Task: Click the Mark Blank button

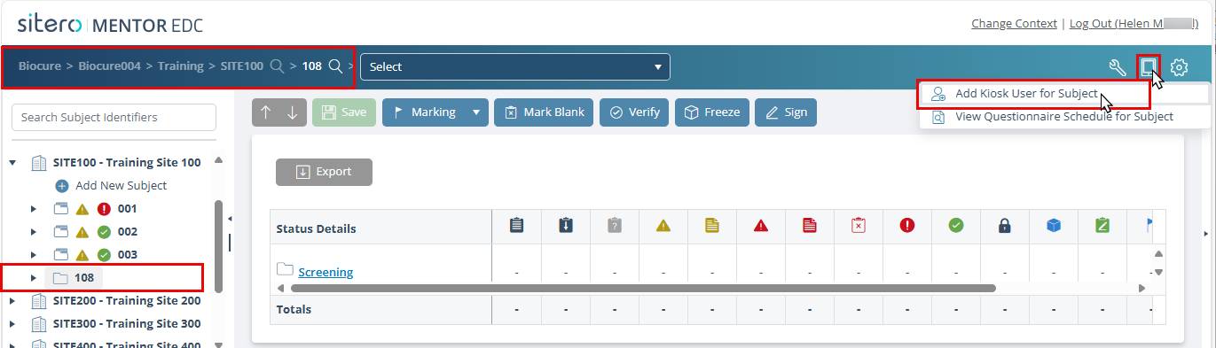Action: [544, 112]
